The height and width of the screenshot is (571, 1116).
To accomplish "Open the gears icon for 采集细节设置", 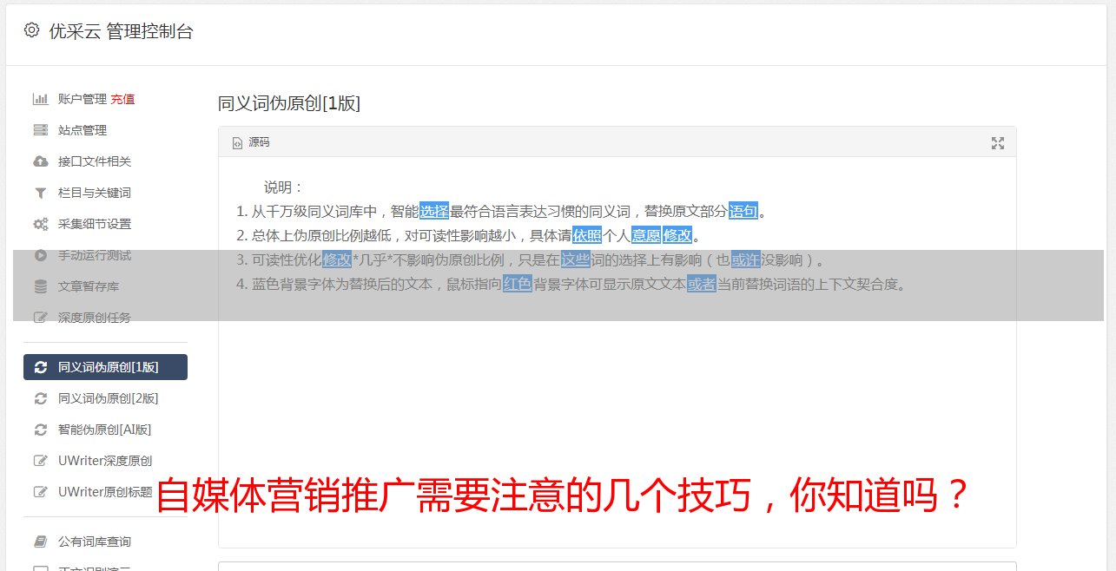I will [x=40, y=224].
